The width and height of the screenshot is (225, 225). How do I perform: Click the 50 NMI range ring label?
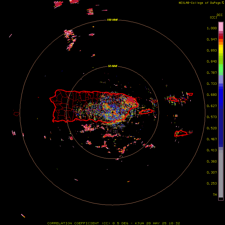click(x=112, y=66)
